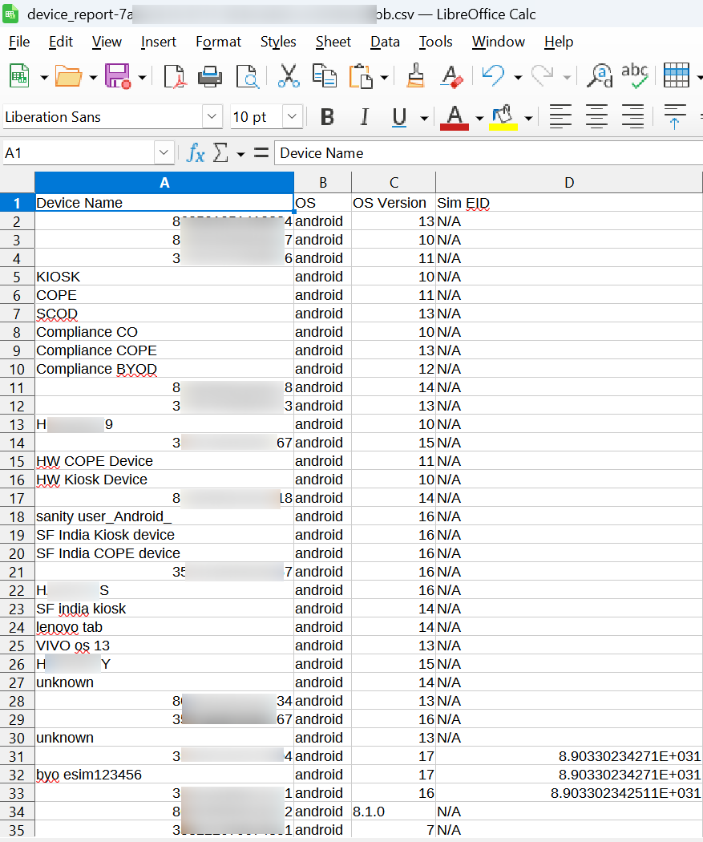This screenshot has width=703, height=842.
Task: Toggle Bold formatting
Action: 327,116
